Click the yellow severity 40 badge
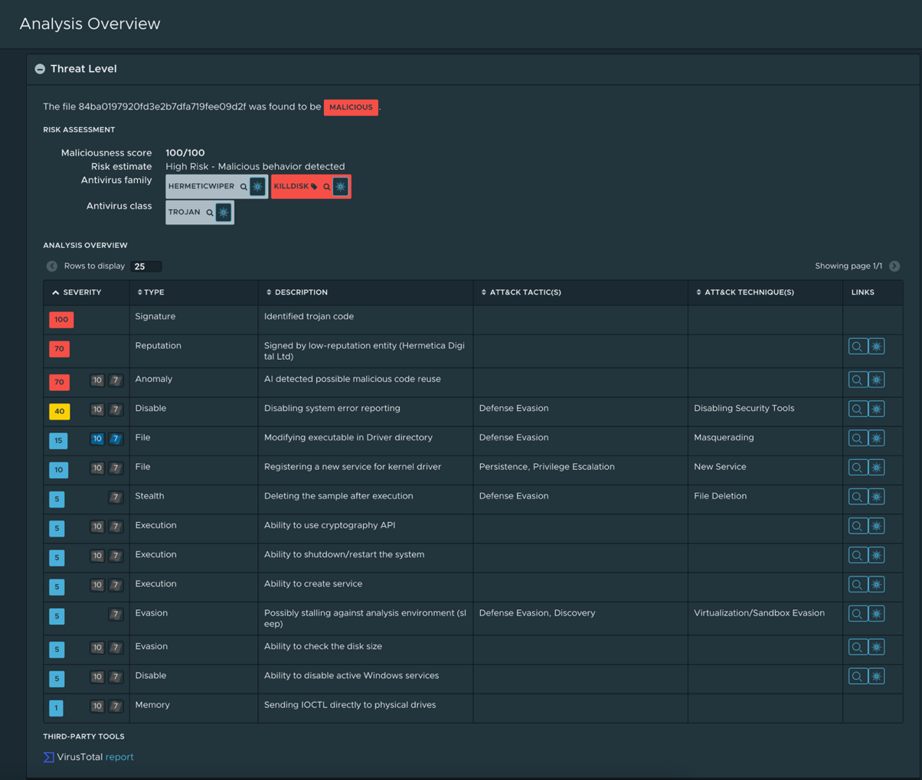This screenshot has width=922, height=780. click(60, 411)
